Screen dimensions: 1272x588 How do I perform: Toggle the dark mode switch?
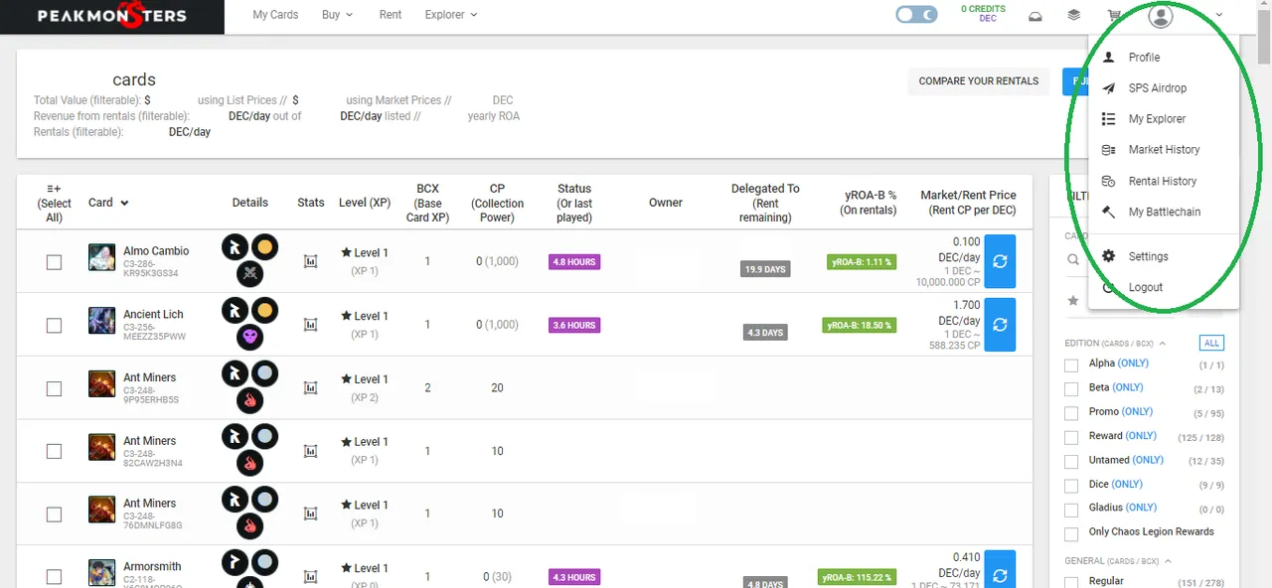click(915, 15)
